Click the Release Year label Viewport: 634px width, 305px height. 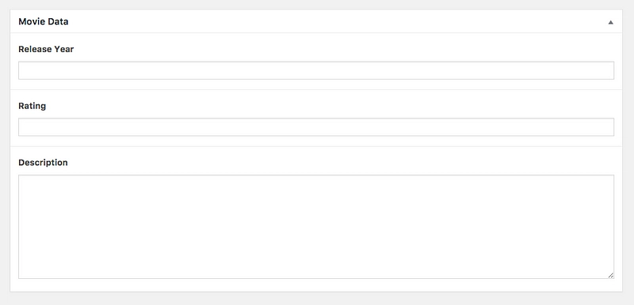(x=46, y=49)
